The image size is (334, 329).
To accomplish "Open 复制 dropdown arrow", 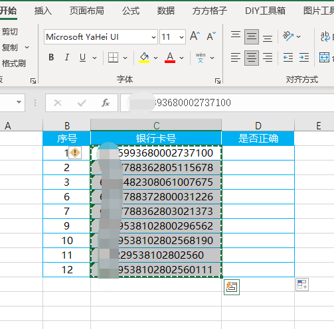I will coord(27,47).
